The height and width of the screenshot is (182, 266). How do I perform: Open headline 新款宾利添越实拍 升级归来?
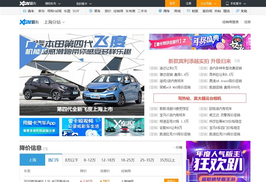(199, 61)
